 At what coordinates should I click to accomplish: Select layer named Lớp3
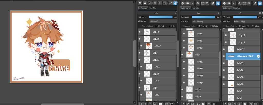click(x=157, y=53)
